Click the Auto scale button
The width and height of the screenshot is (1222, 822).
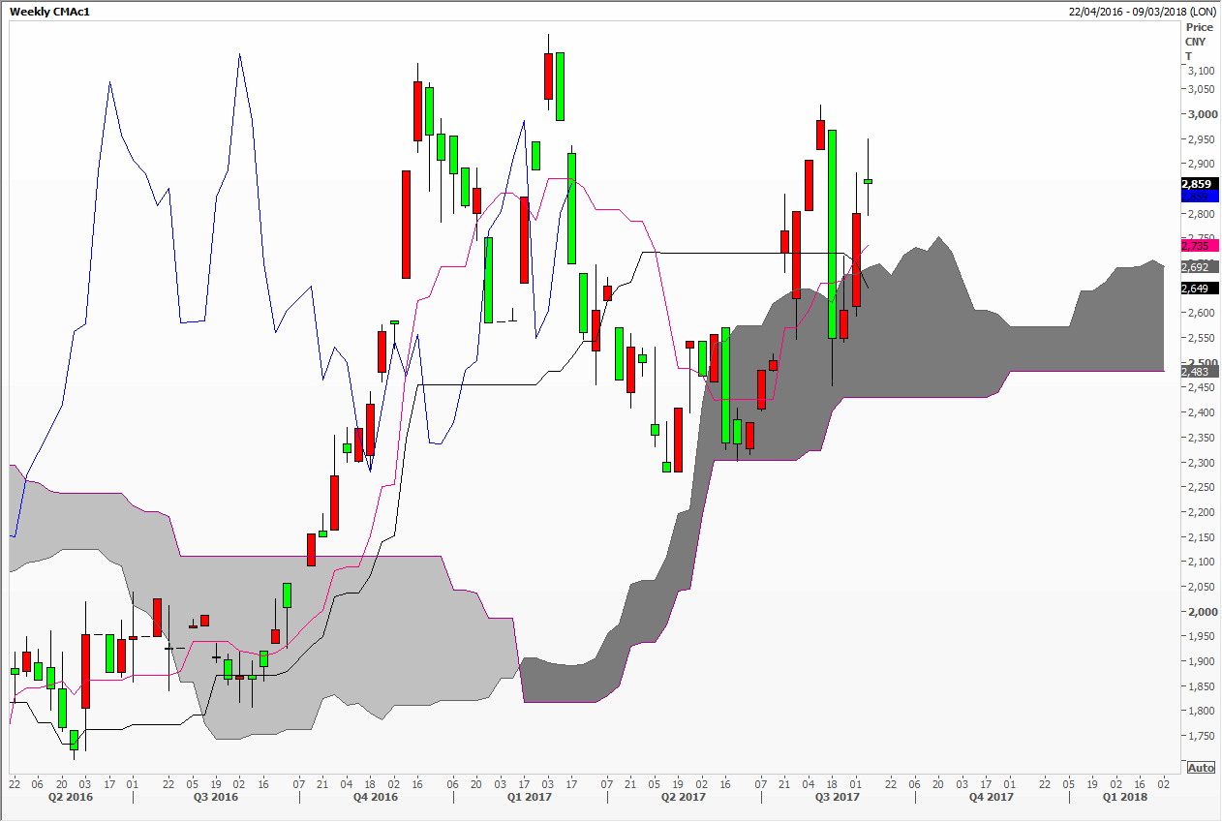(x=1200, y=768)
